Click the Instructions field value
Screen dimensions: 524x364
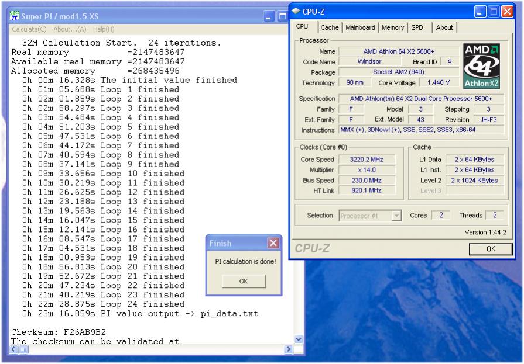[421, 130]
